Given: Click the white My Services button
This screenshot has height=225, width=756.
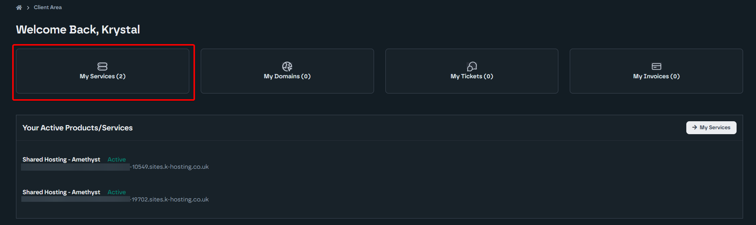Looking at the screenshot, I should 711,128.
